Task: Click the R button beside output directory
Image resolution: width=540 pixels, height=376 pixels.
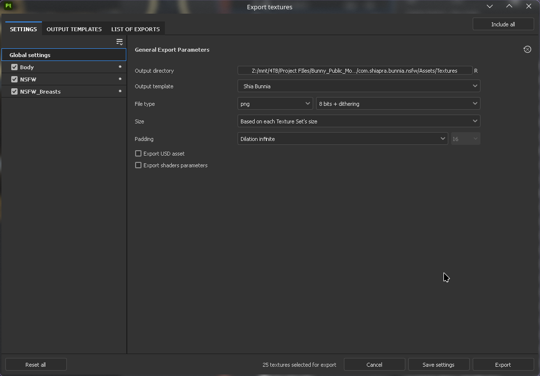Action: [476, 71]
